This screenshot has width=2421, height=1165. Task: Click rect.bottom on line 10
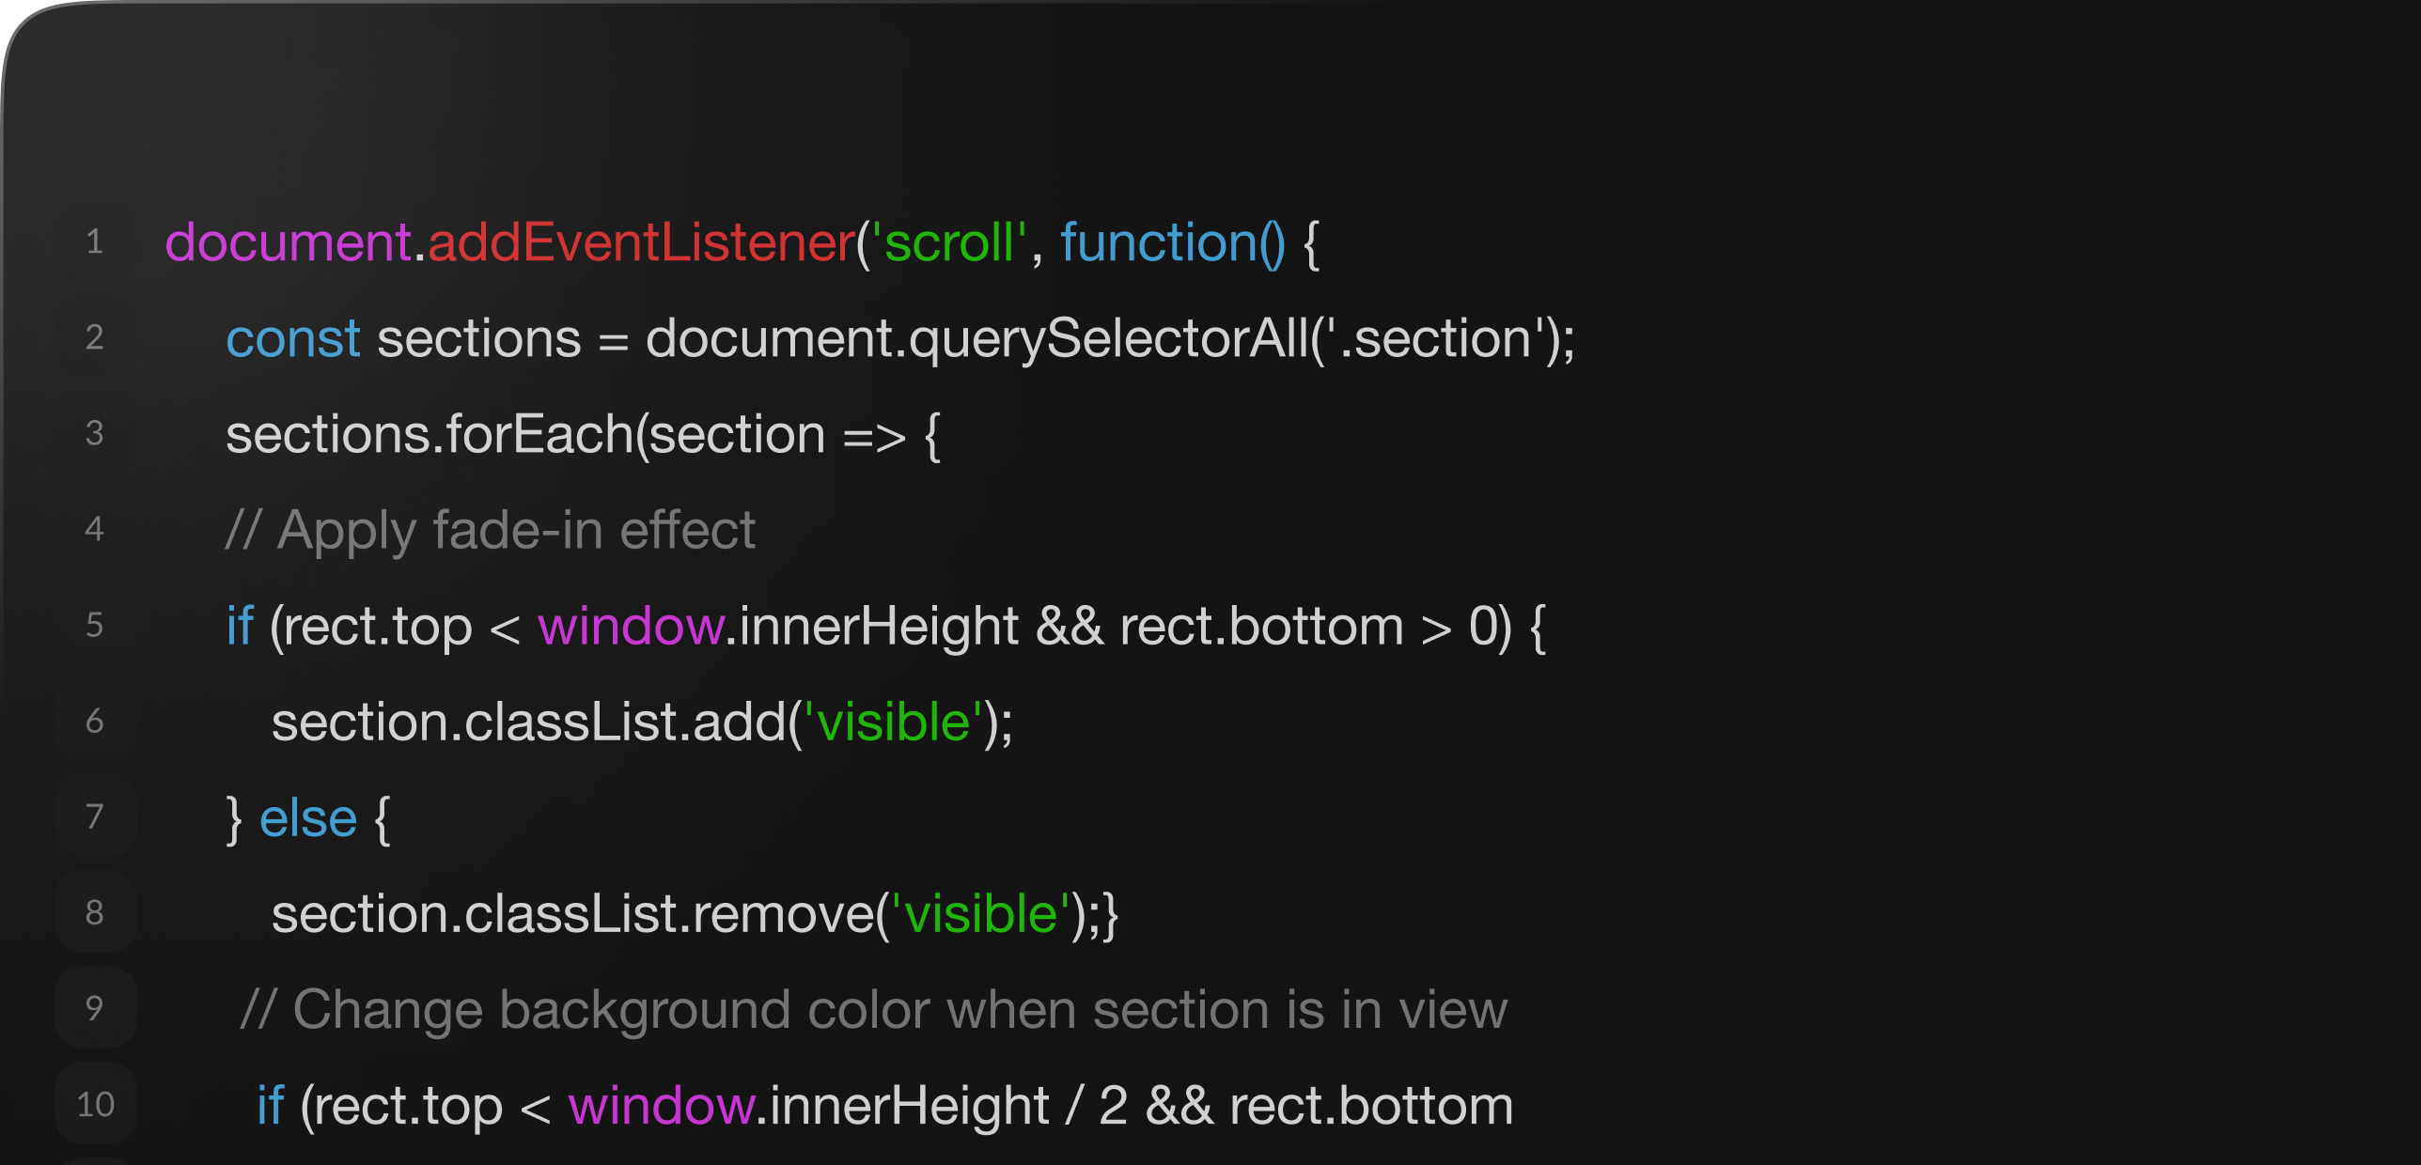1371,1106
